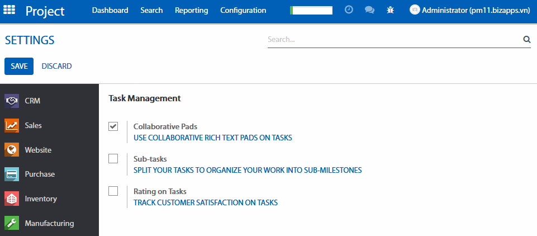Click the search magnifier icon

526,40
